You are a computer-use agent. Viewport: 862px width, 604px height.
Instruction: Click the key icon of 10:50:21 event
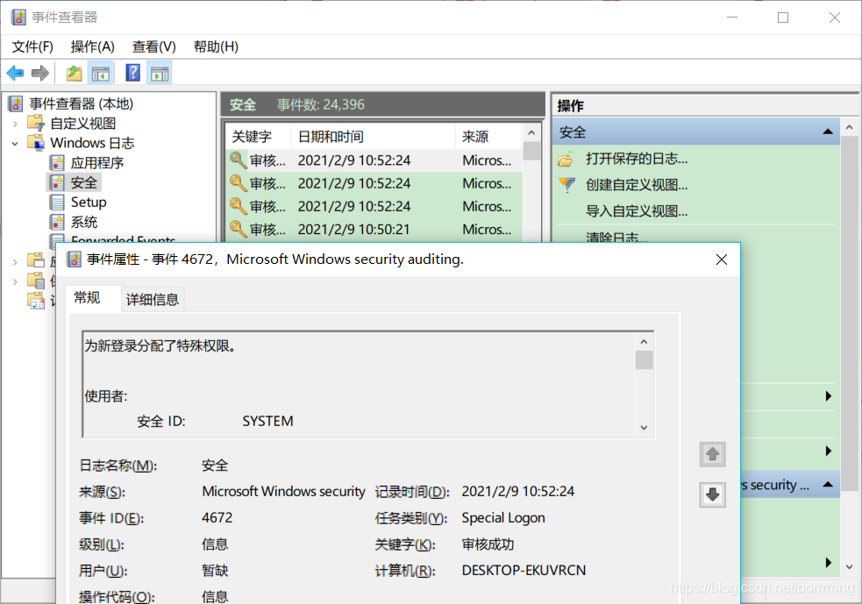238,229
